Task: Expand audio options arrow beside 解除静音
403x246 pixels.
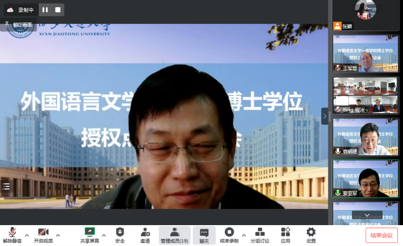Action: click(27, 235)
